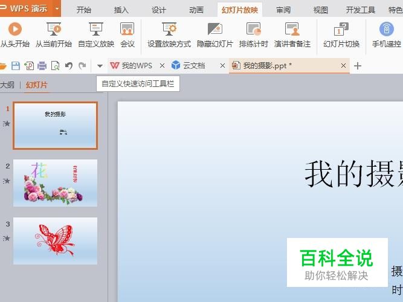Start slideshow from current slide (从当前开始)
The image size is (403, 302).
tap(53, 35)
